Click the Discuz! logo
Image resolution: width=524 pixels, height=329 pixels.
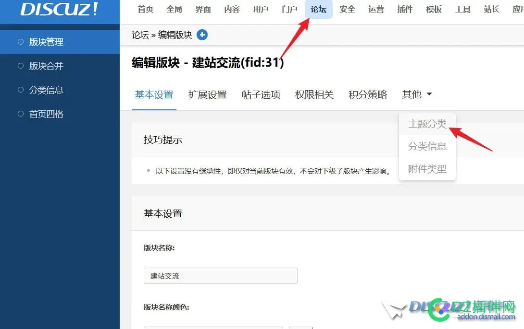59,9
